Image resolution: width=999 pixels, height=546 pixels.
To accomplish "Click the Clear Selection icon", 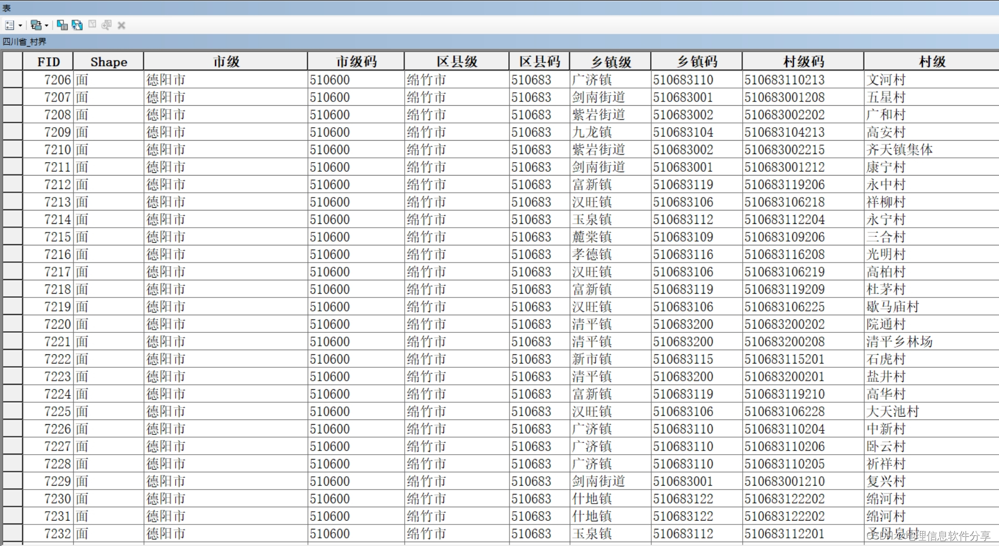I will pyautogui.click(x=92, y=25).
